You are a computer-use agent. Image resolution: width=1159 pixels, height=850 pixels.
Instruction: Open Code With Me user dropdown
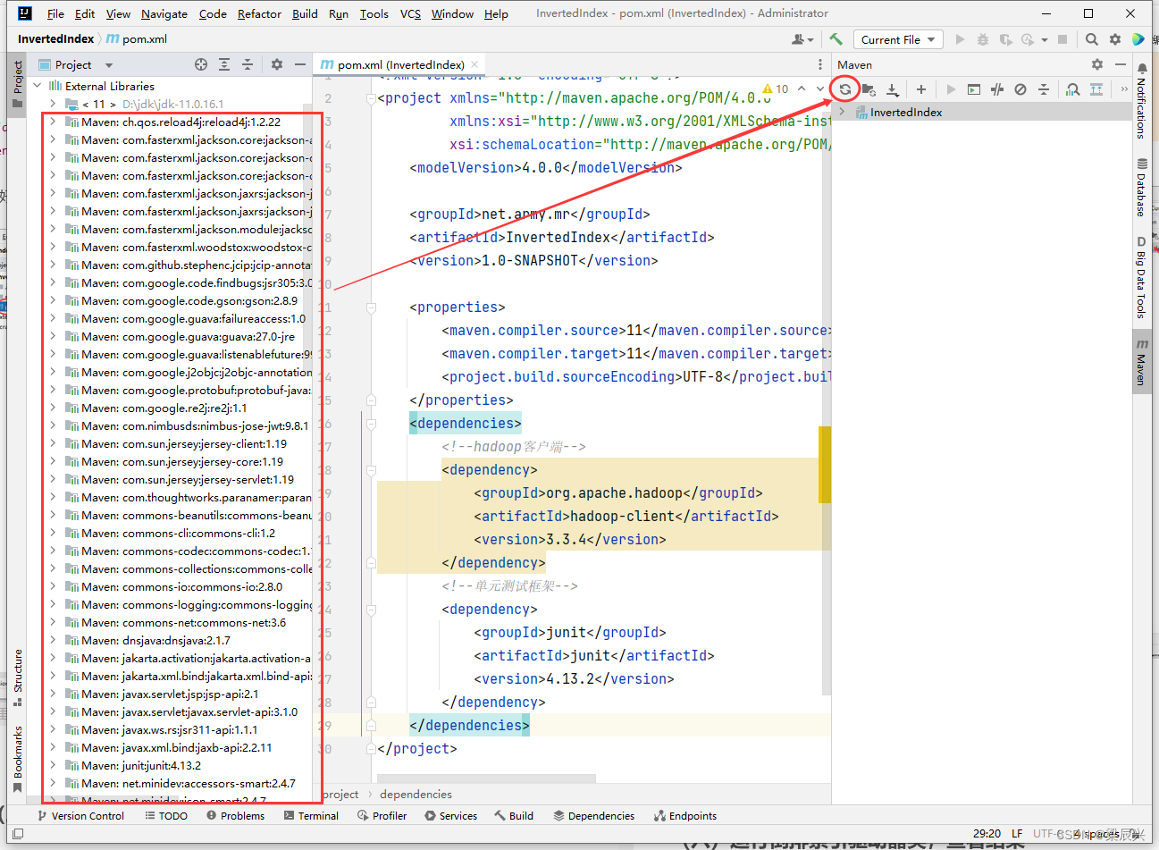802,39
